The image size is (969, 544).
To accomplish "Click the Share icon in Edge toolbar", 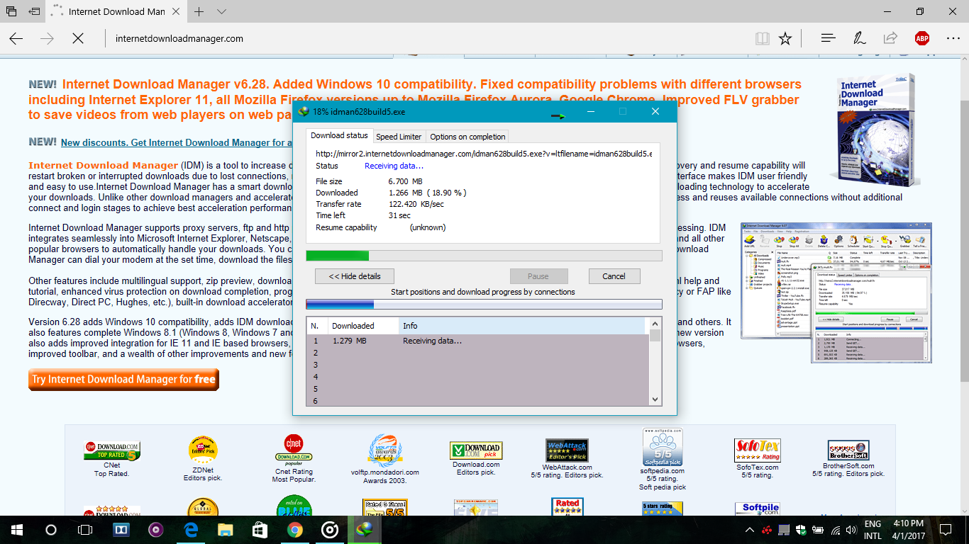I will [890, 38].
